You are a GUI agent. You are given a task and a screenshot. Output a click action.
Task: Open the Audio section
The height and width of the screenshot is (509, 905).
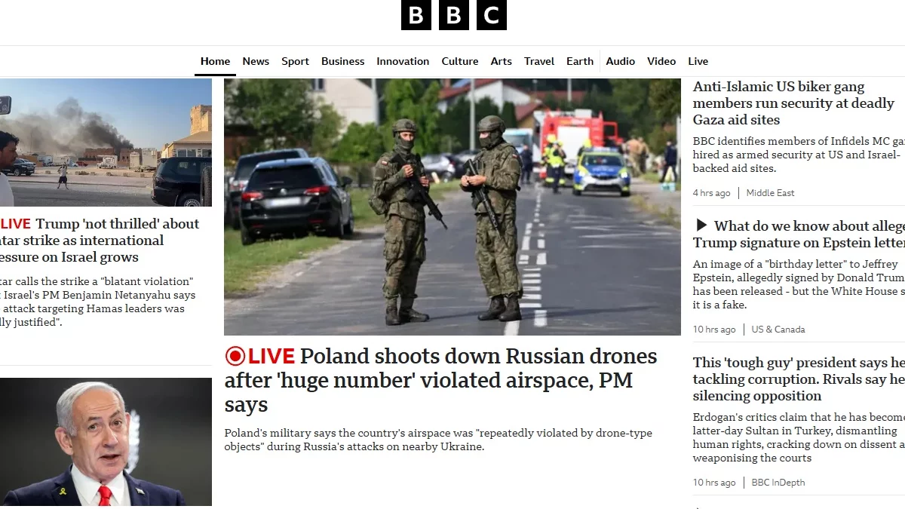pos(621,61)
